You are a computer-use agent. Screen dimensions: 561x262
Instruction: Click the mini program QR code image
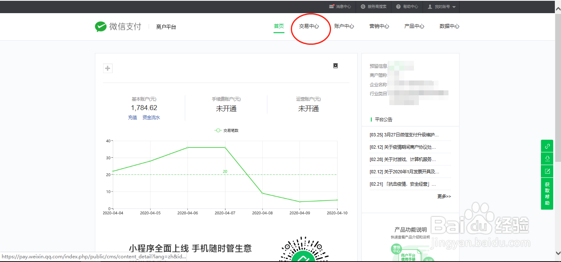coord(304,249)
